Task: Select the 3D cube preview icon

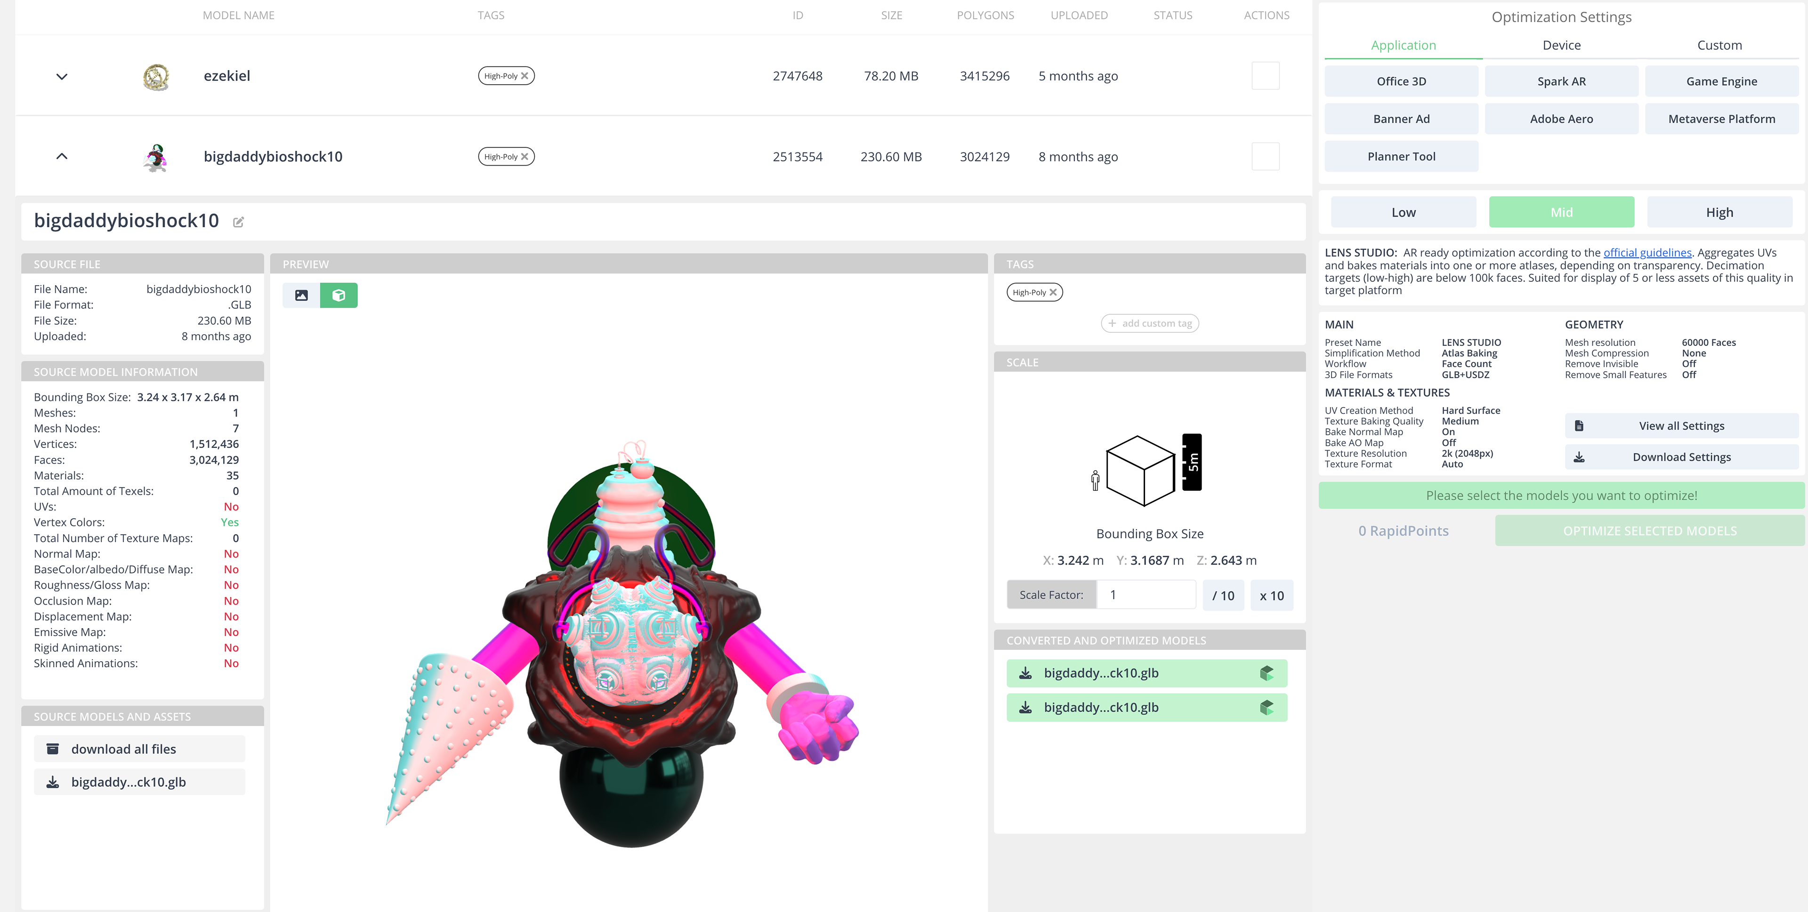Action: (x=339, y=296)
